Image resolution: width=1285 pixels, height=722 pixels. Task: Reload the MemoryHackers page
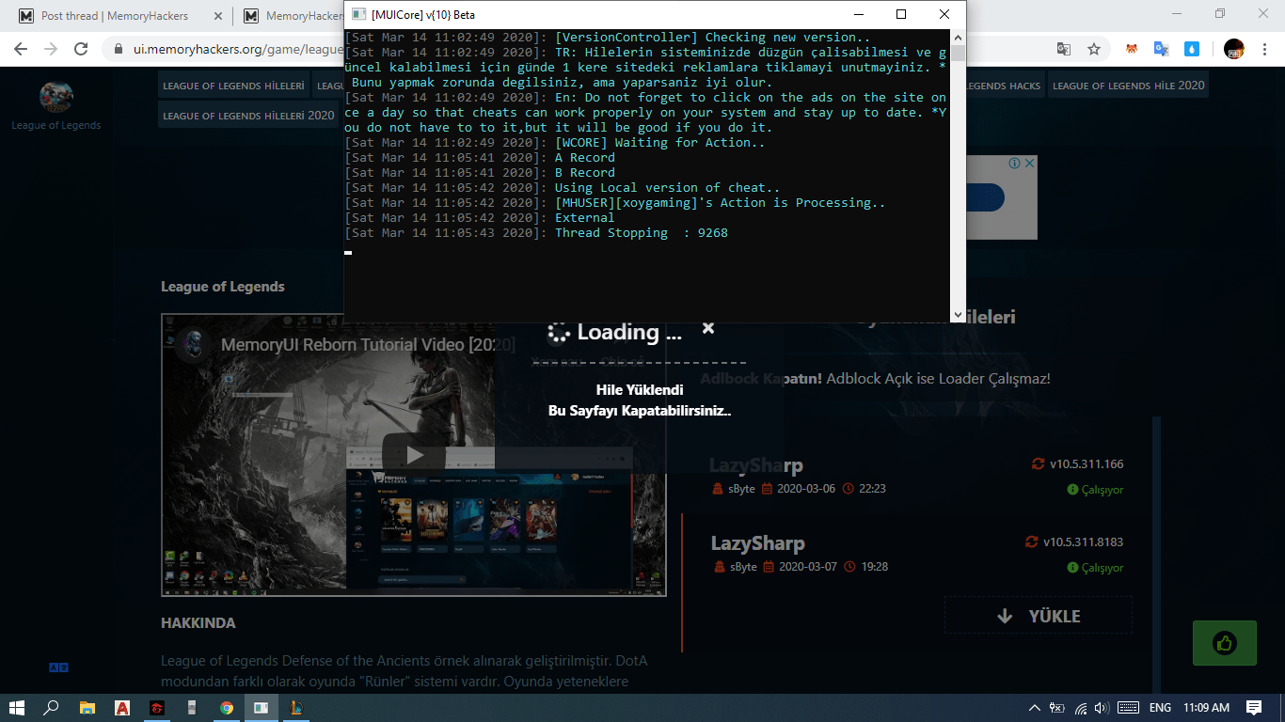81,49
